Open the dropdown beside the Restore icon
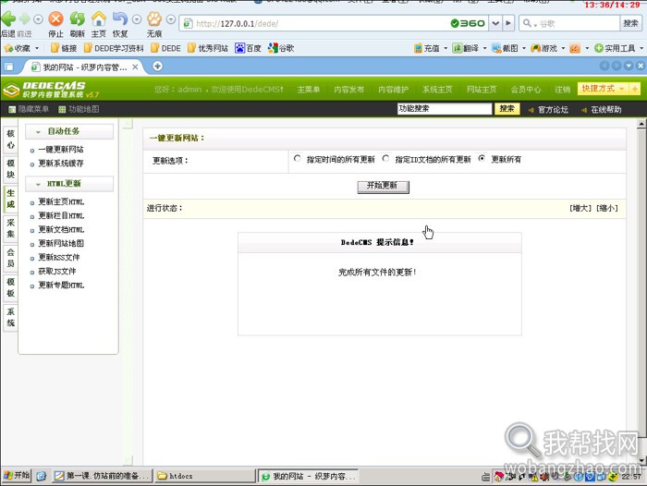 pyautogui.click(x=137, y=19)
